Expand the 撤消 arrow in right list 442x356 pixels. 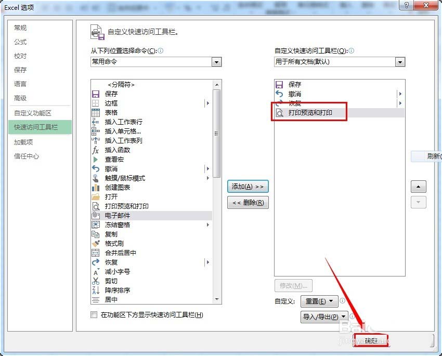point(400,94)
